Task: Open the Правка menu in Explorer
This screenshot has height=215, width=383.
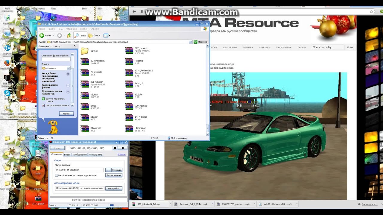Action: pos(51,29)
